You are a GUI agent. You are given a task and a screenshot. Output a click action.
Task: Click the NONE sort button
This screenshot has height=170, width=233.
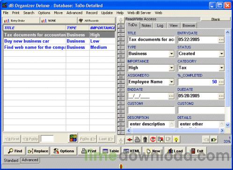pos(58,21)
